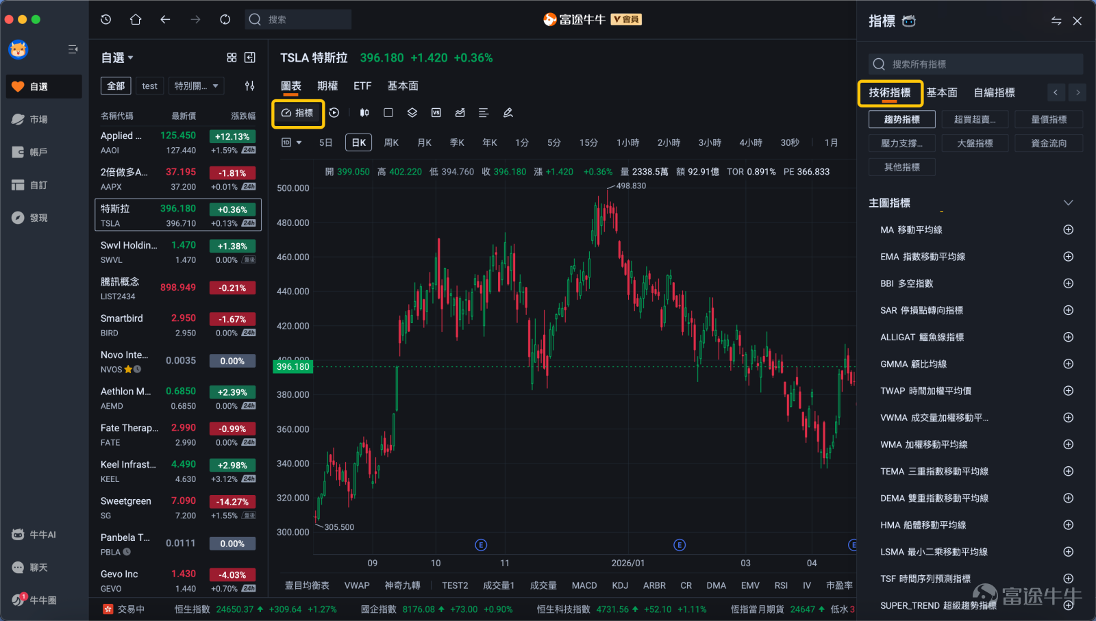Select the test watchlist group tab
Viewport: 1096px width, 621px height.
149,86
